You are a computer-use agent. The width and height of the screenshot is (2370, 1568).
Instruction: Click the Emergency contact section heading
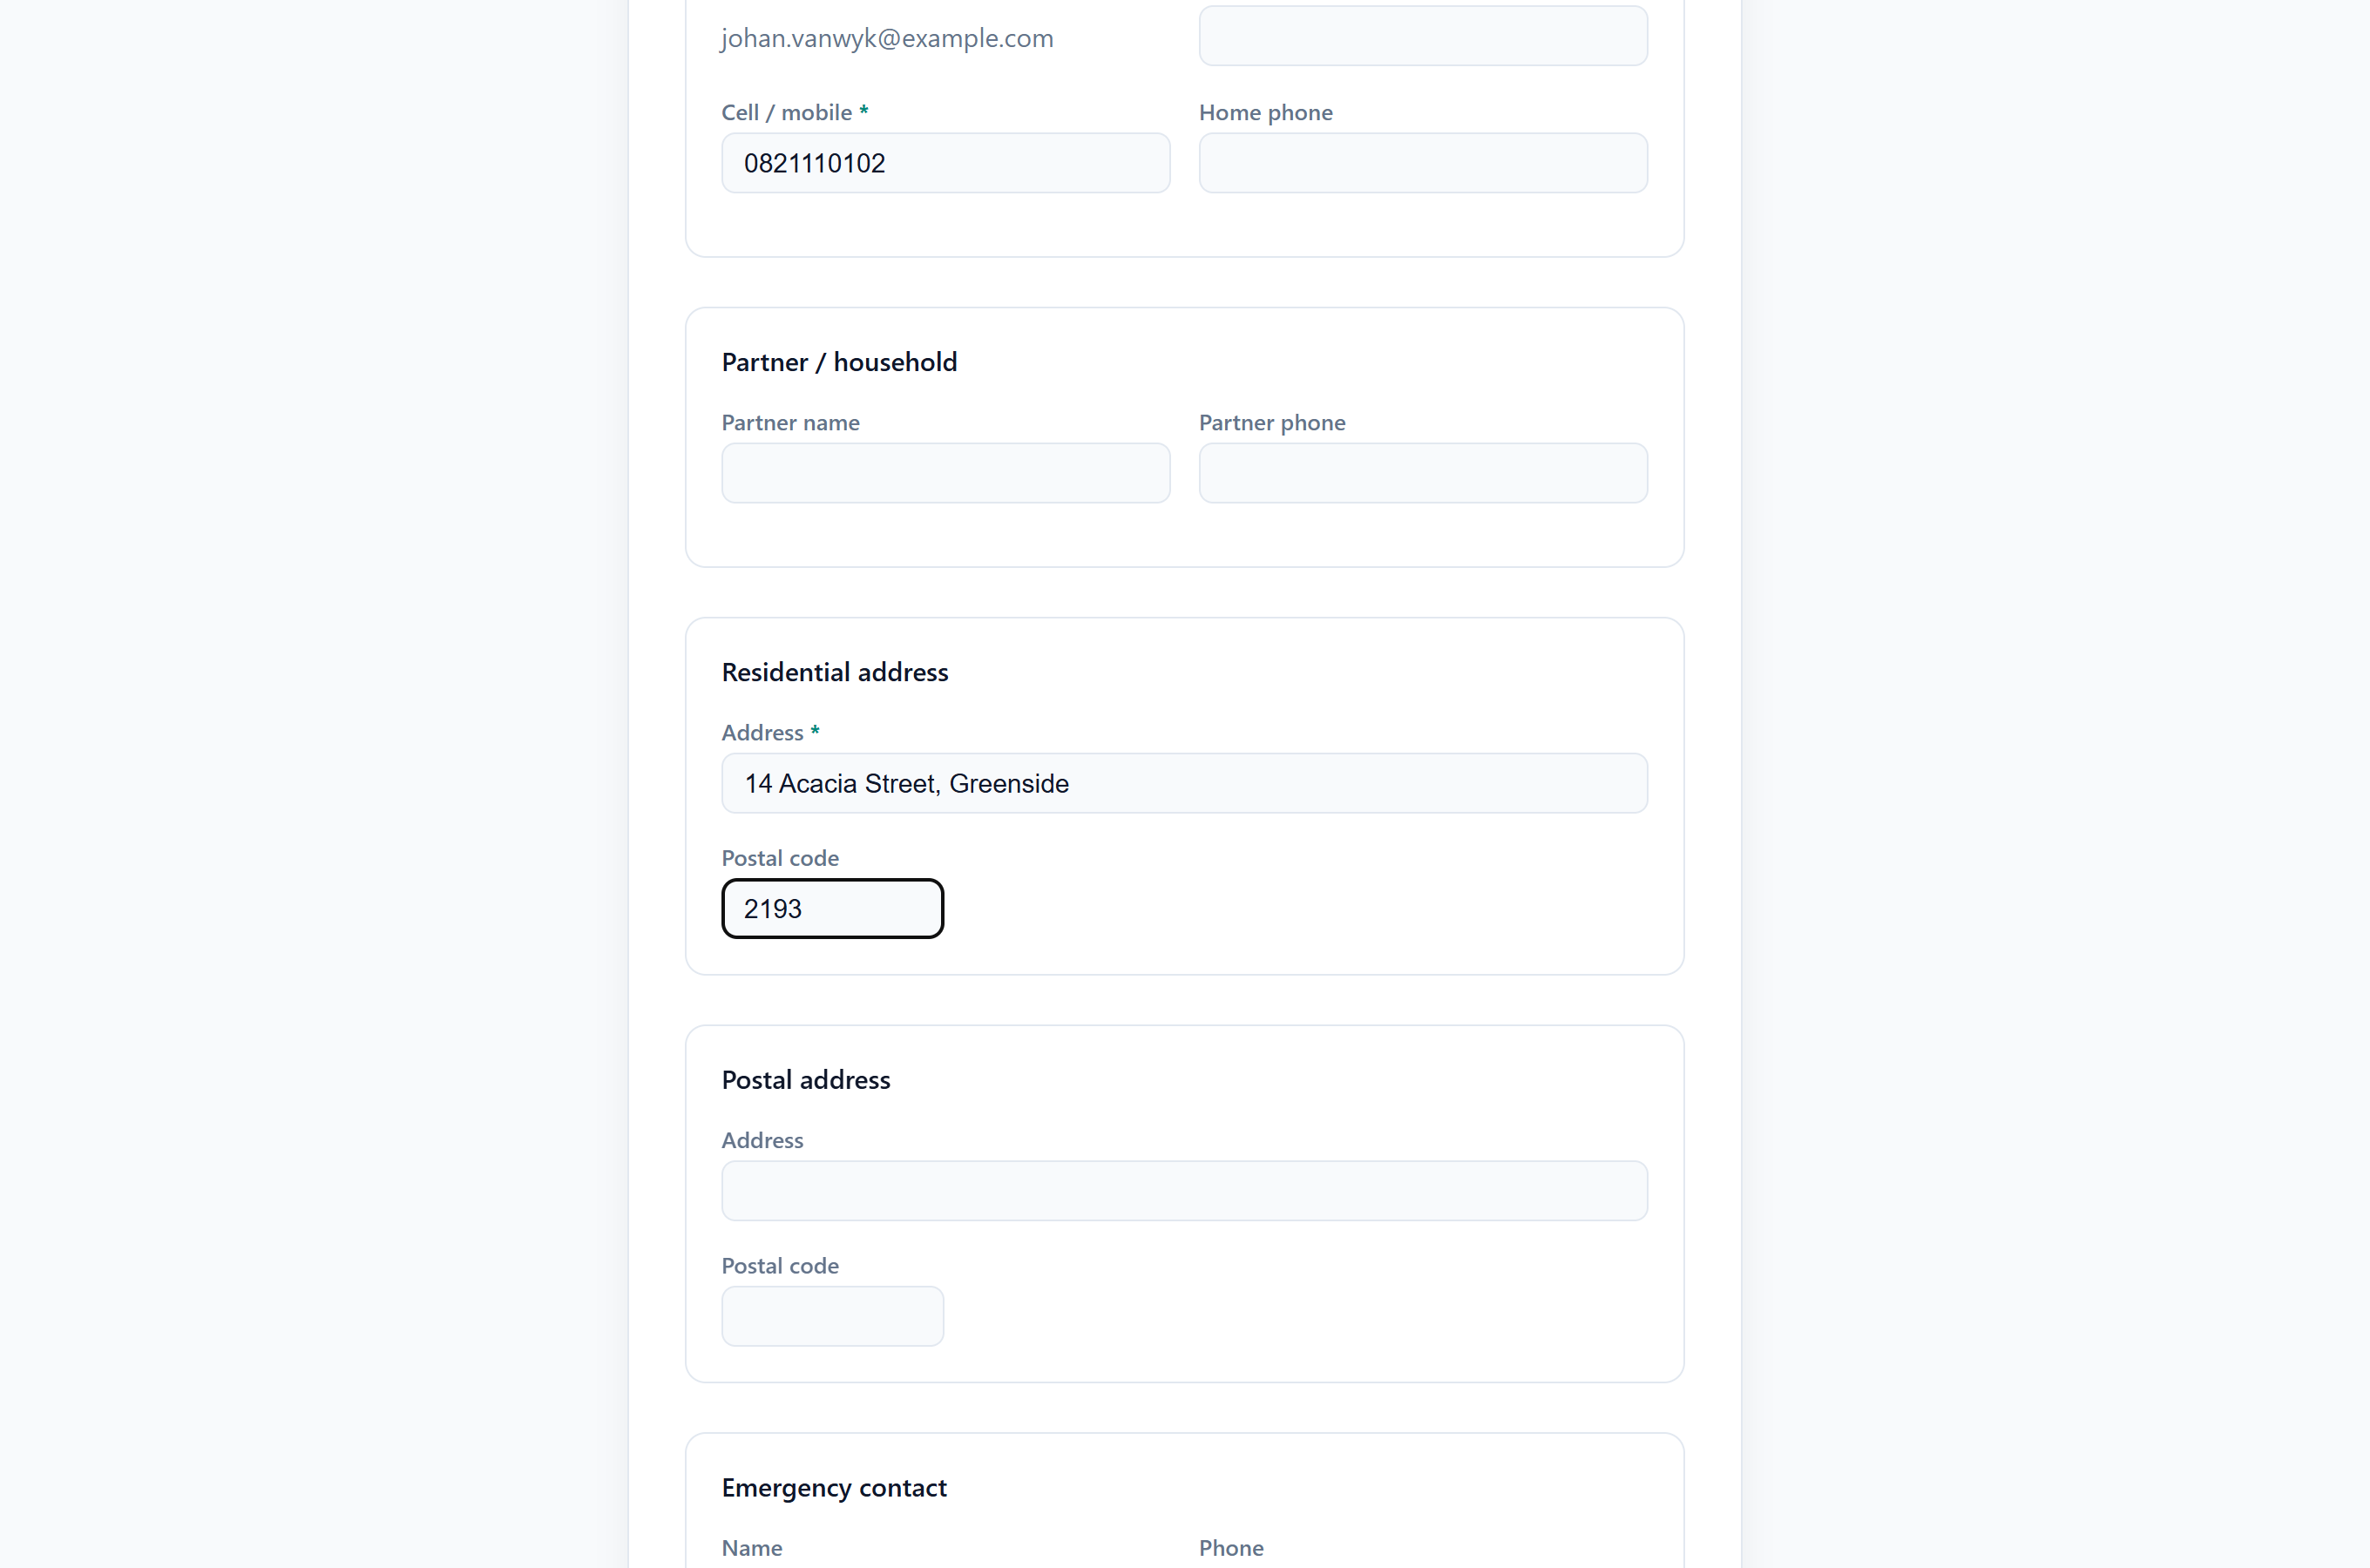point(834,1488)
